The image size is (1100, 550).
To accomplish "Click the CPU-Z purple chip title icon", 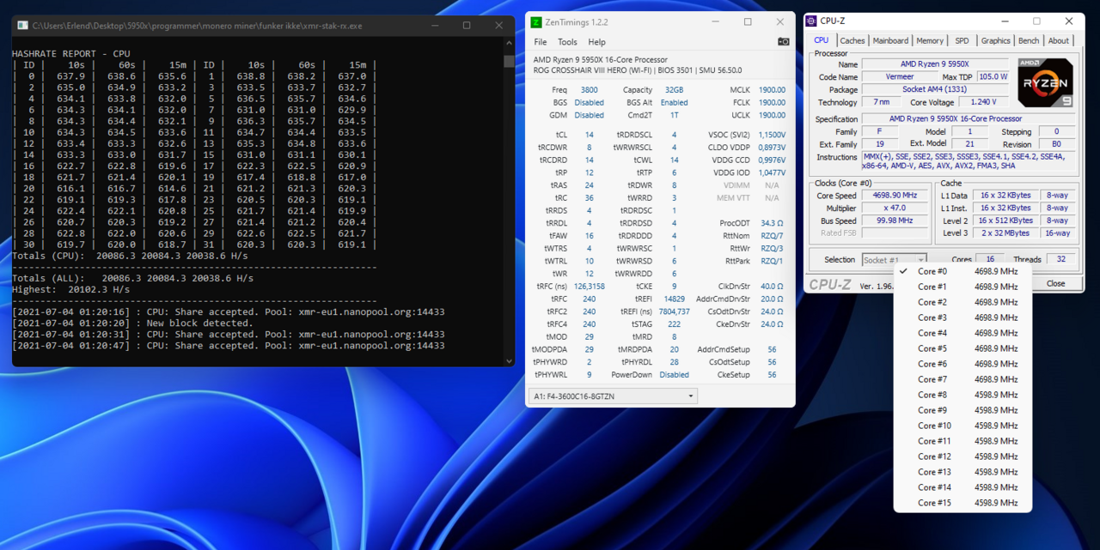I will 810,21.
